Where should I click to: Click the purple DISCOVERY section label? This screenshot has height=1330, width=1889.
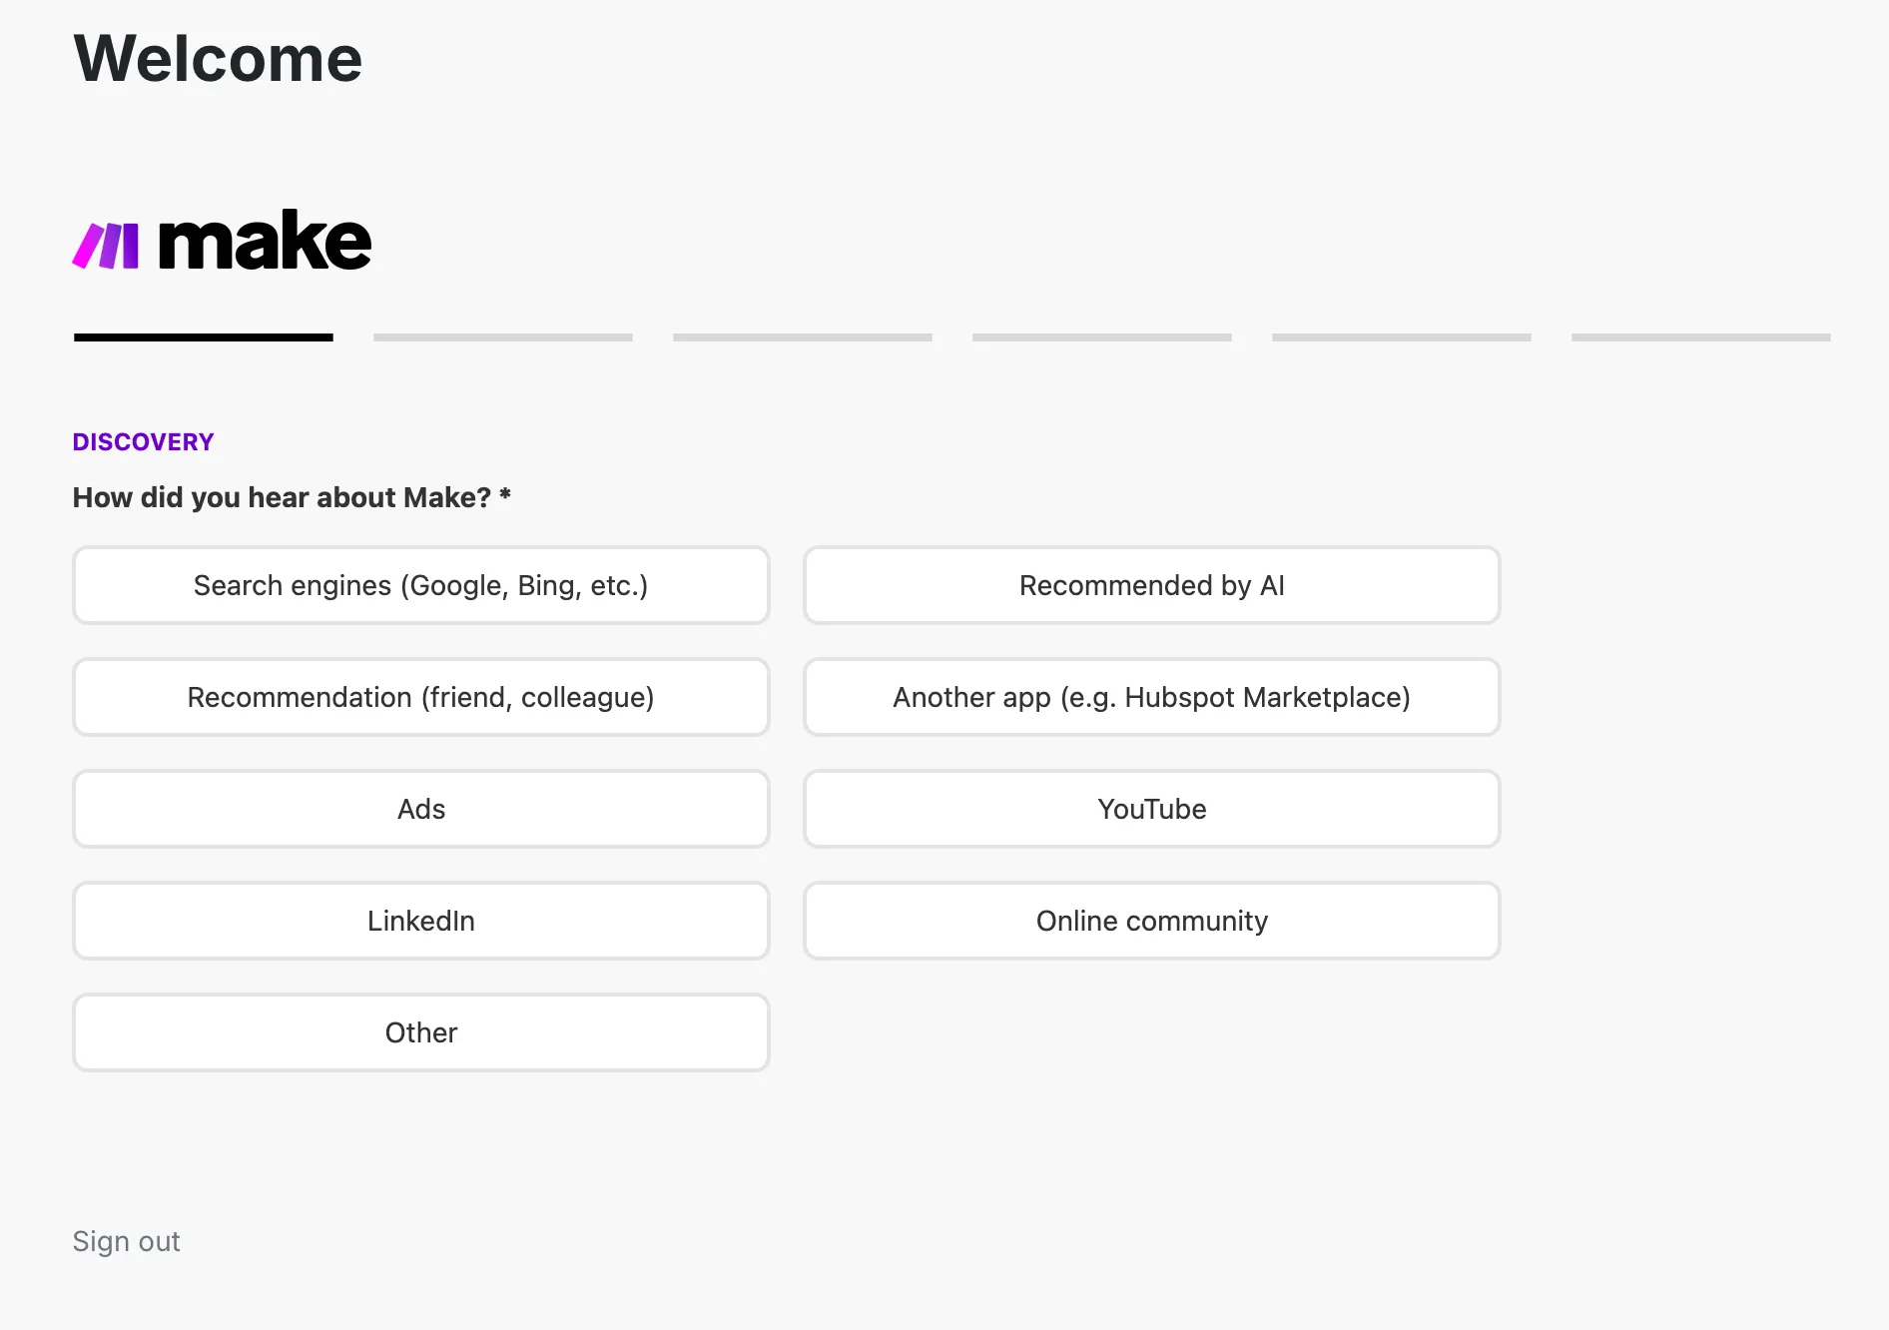(x=144, y=442)
